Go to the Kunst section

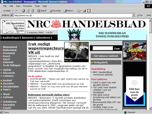tap(6, 56)
